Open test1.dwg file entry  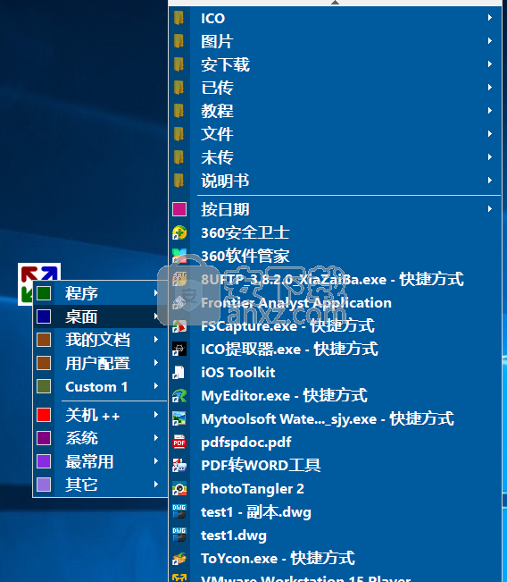335,535
